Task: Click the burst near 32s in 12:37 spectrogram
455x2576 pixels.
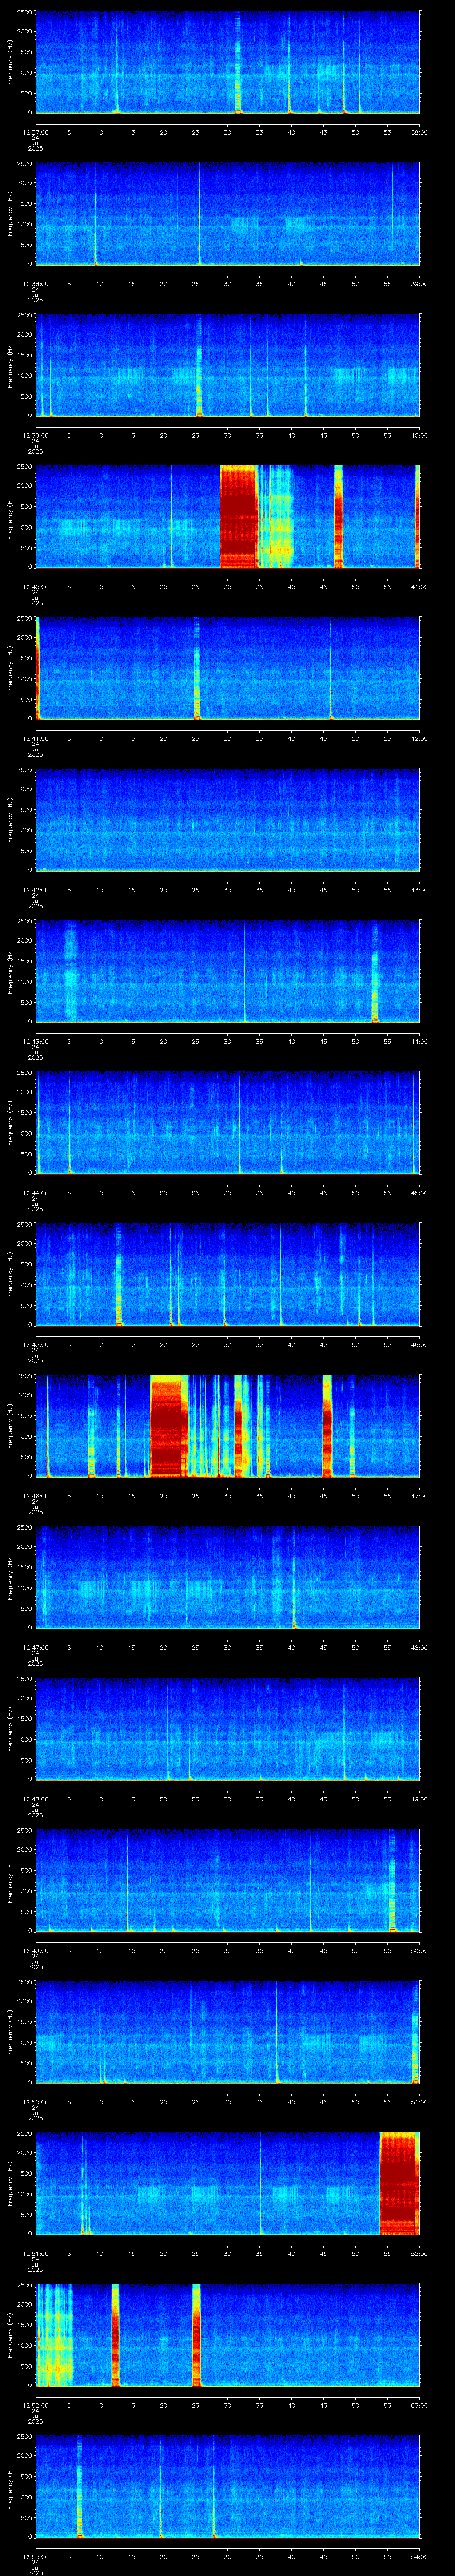Action: tap(238, 62)
